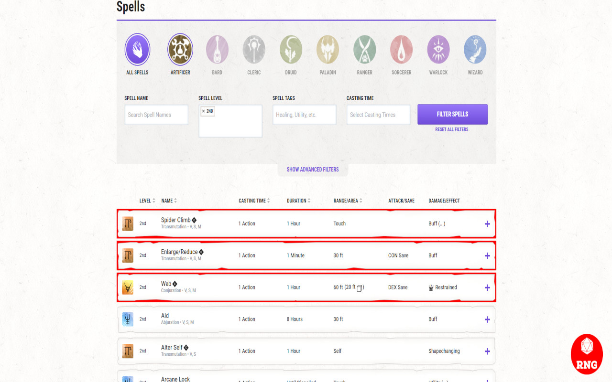Sort spells by Duration column
Screen dimensions: 612x382
[x=299, y=201]
